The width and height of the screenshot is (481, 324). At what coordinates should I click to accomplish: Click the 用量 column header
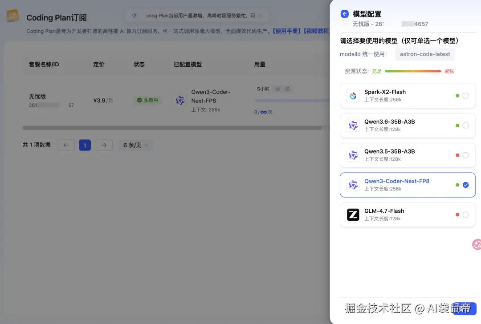(x=260, y=65)
